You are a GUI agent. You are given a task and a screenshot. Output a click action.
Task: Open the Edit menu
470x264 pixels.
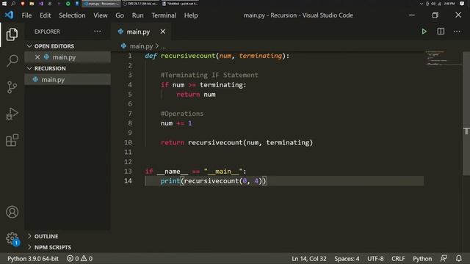pyautogui.click(x=46, y=15)
